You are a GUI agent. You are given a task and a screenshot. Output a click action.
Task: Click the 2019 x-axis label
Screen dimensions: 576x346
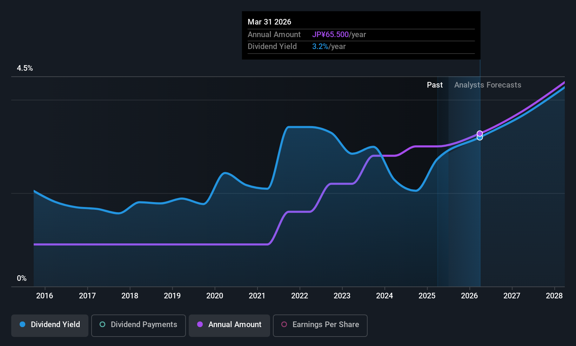click(172, 296)
